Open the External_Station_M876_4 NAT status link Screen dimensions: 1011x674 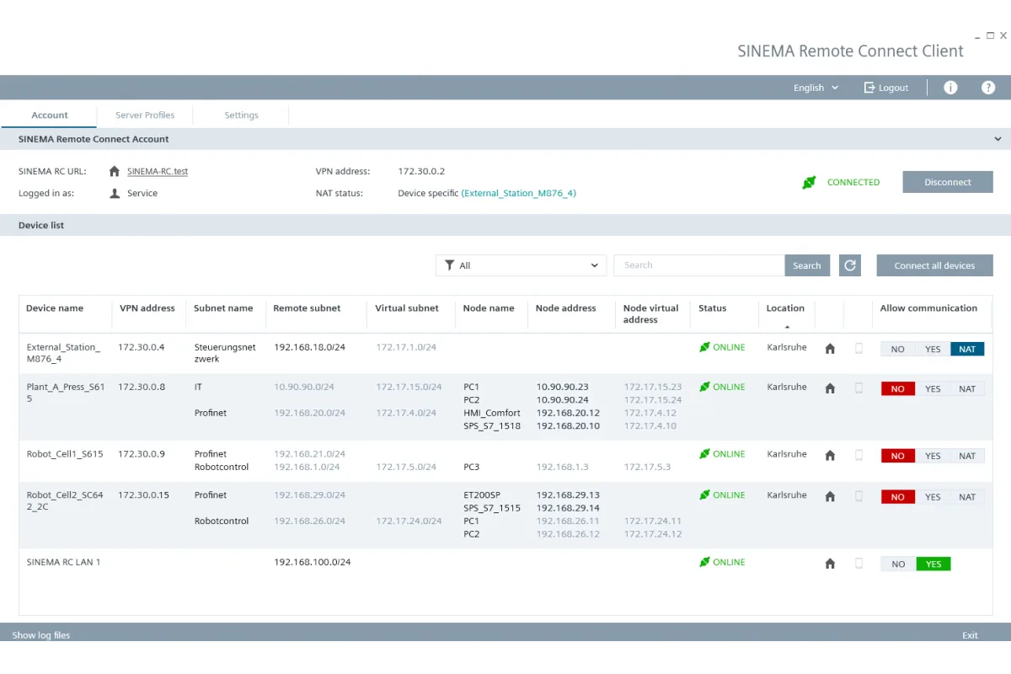click(x=519, y=193)
